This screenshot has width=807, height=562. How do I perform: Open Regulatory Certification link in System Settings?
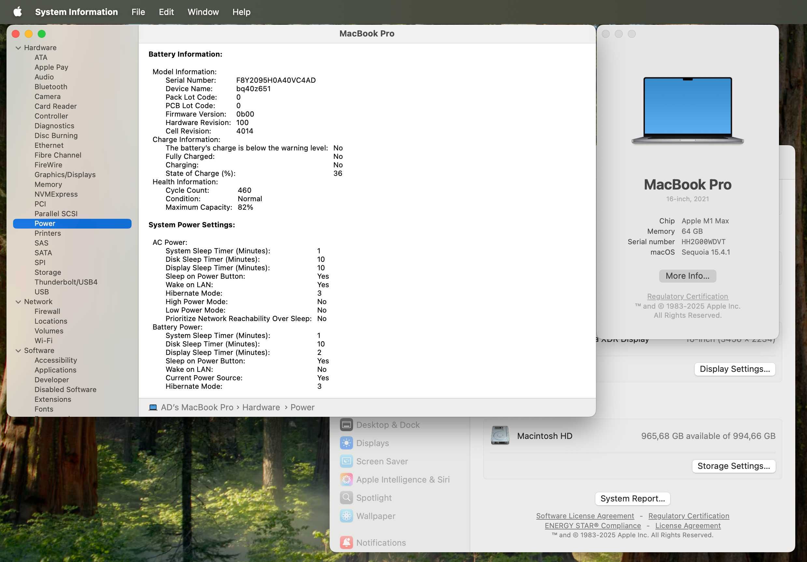click(688, 516)
